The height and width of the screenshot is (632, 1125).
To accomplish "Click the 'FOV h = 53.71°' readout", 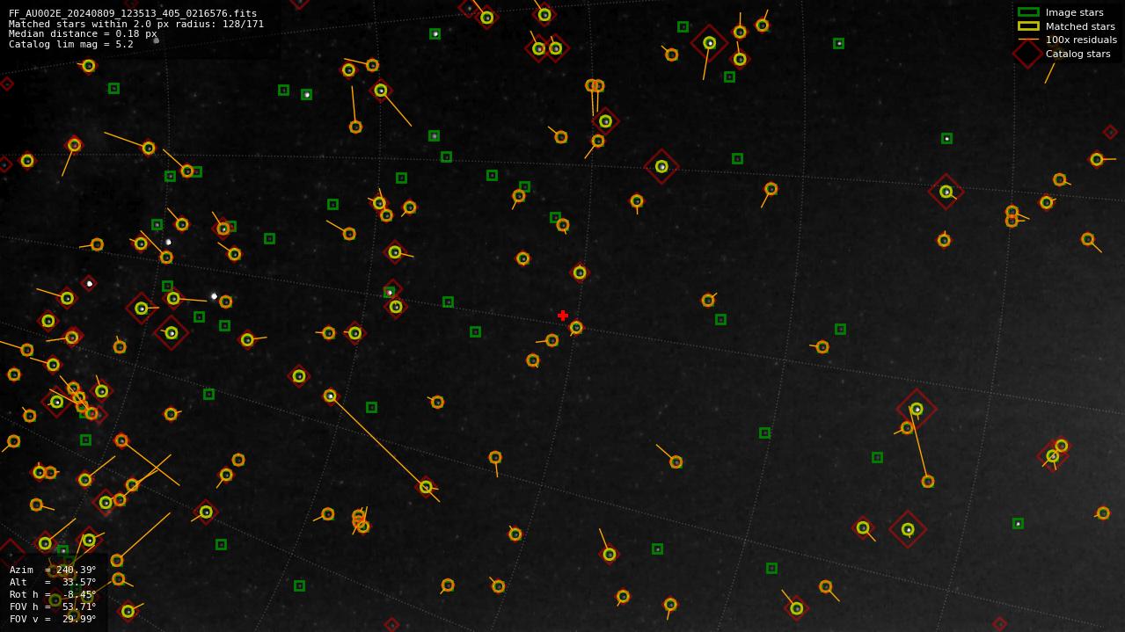I will [x=53, y=607].
